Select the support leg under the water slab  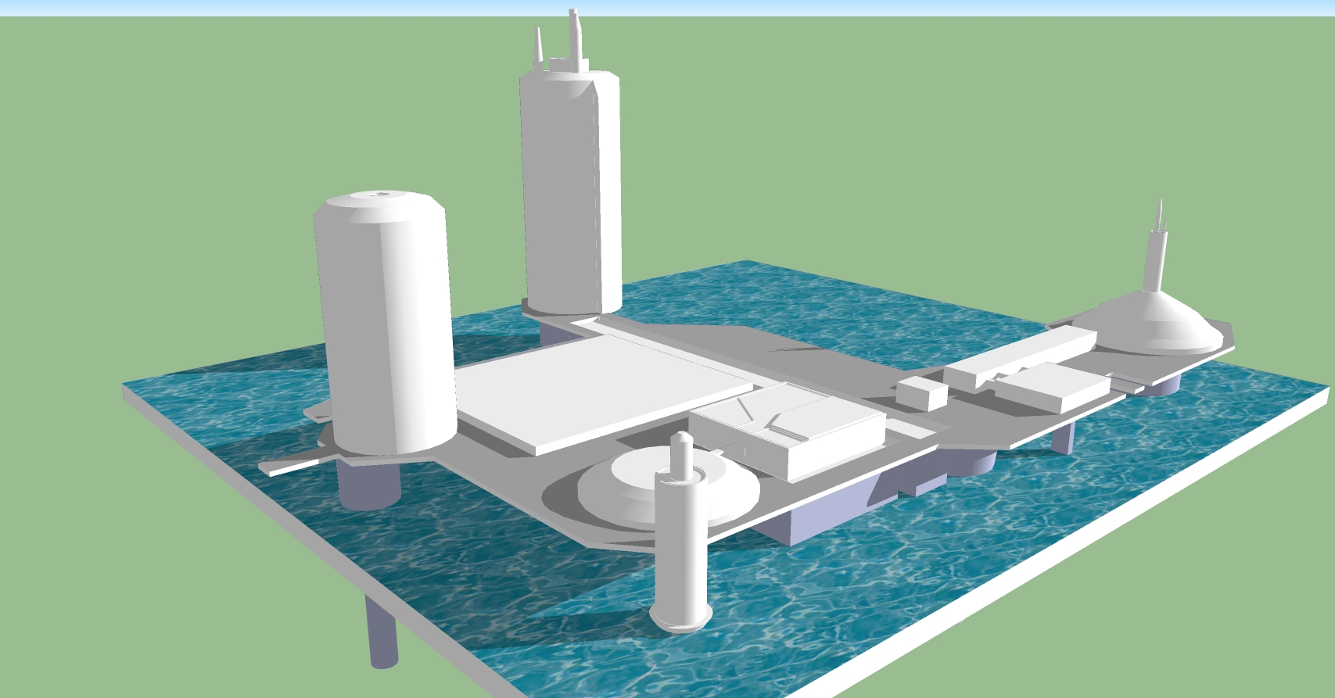tap(381, 637)
